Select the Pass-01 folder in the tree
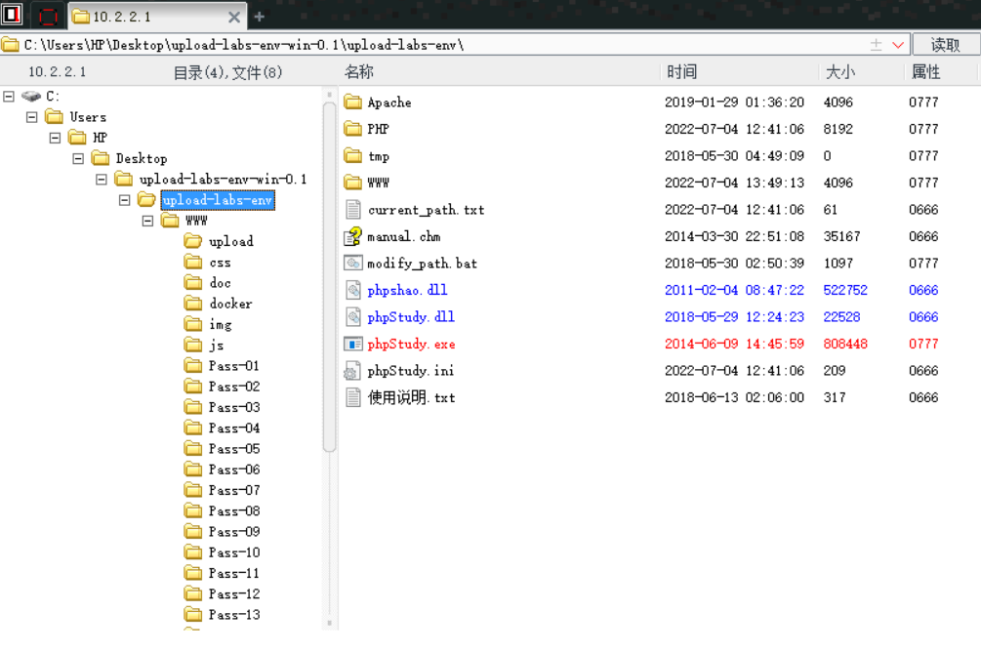Viewport: 981px width, 653px height. coord(233,366)
